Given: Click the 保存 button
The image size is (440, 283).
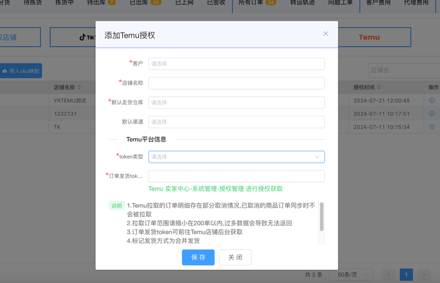Looking at the screenshot, I should 198,257.
